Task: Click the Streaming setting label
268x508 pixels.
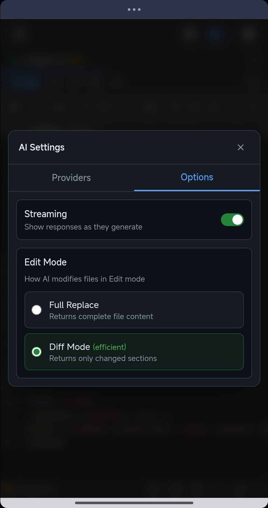Action: 45,214
